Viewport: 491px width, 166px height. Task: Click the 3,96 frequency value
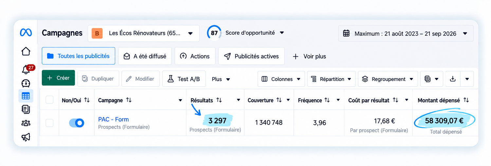[x=319, y=123]
